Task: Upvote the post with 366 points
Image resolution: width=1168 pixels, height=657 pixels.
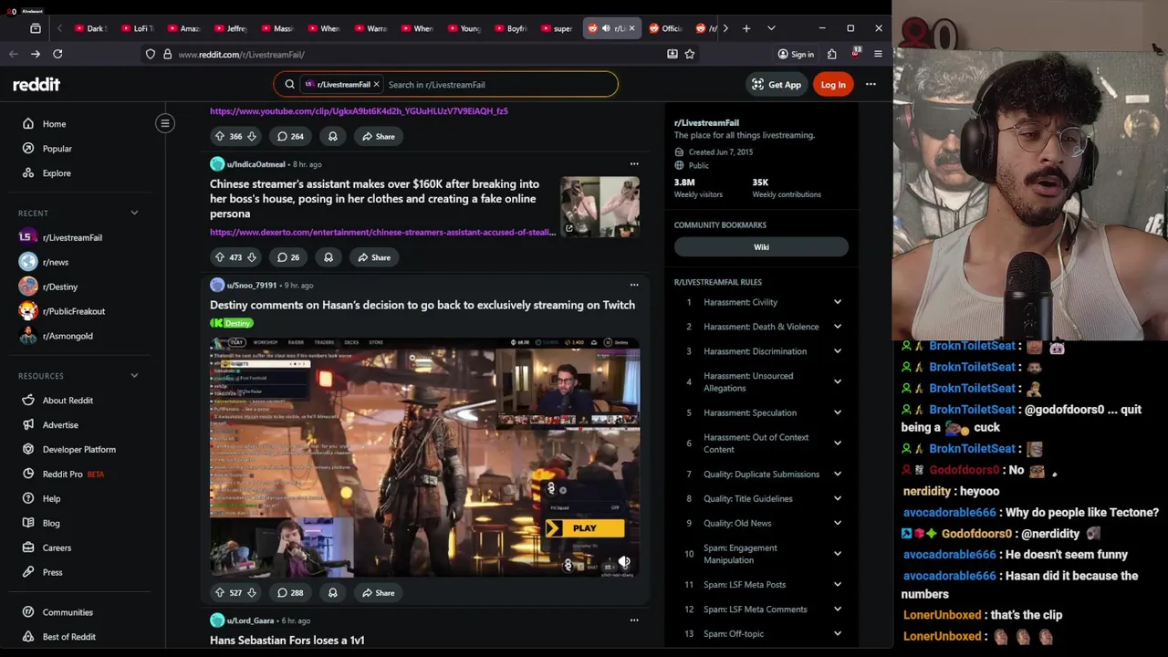Action: click(220, 136)
